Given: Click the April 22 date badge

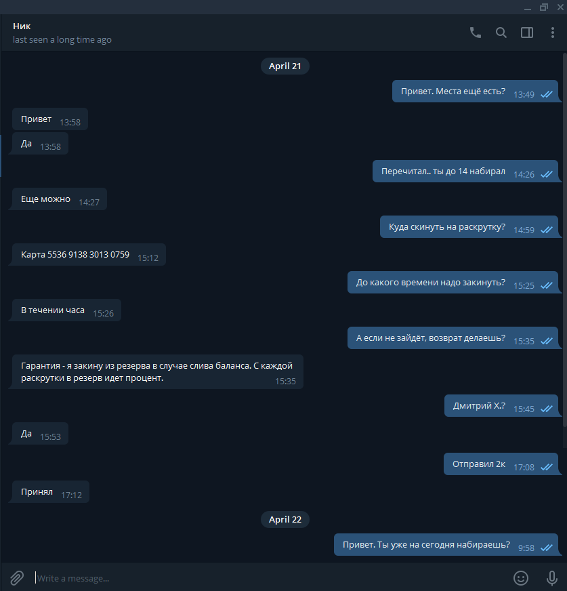Looking at the screenshot, I should (x=285, y=520).
